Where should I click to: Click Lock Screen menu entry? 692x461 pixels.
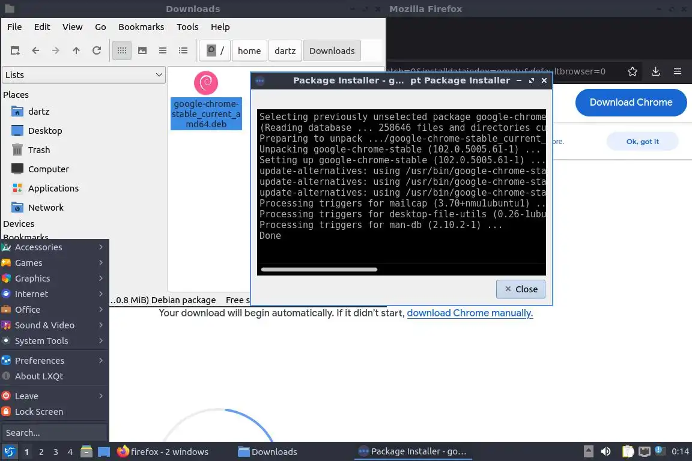pos(54,412)
